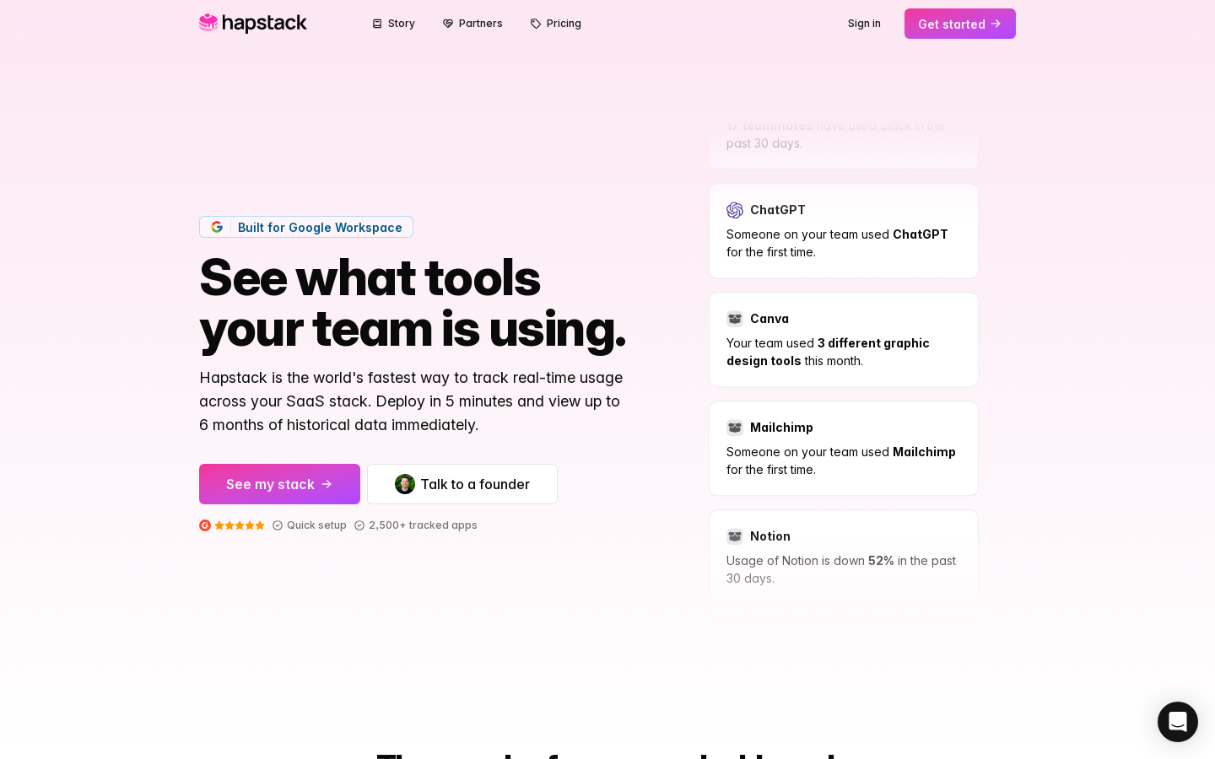Open the Story menu item
1215x759 pixels.
(393, 24)
